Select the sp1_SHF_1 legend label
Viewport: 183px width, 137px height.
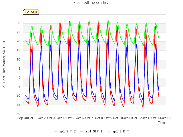click(x=94, y=132)
